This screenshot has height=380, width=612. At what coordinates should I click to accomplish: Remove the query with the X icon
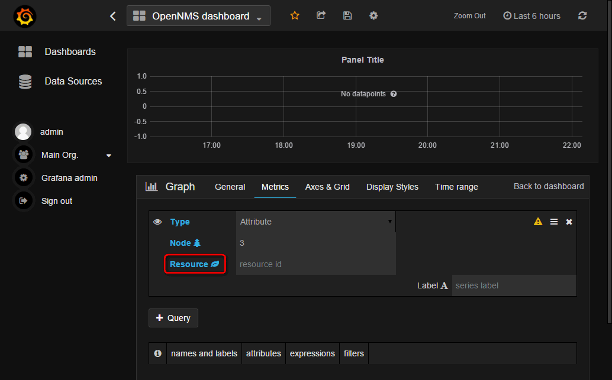[569, 222]
